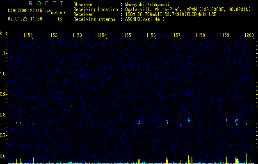Click the widest yellow power burst after 1159

237,160
